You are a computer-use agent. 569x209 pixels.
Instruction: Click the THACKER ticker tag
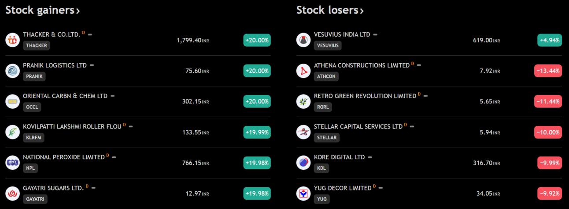(37, 45)
